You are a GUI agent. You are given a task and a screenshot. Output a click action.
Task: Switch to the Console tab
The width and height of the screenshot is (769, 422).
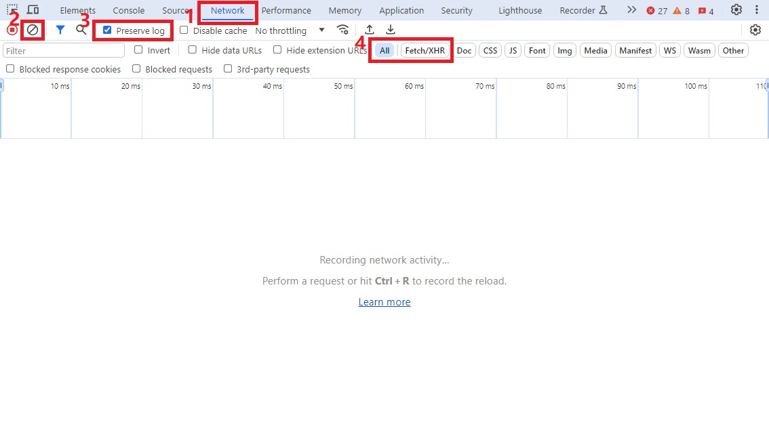click(x=128, y=10)
